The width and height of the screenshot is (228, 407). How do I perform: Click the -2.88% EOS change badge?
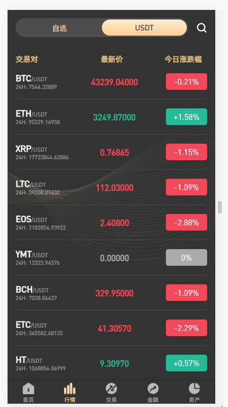[186, 223]
